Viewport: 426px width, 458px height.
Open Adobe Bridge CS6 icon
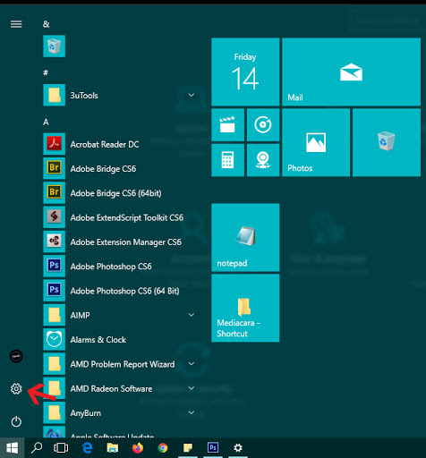click(x=54, y=168)
